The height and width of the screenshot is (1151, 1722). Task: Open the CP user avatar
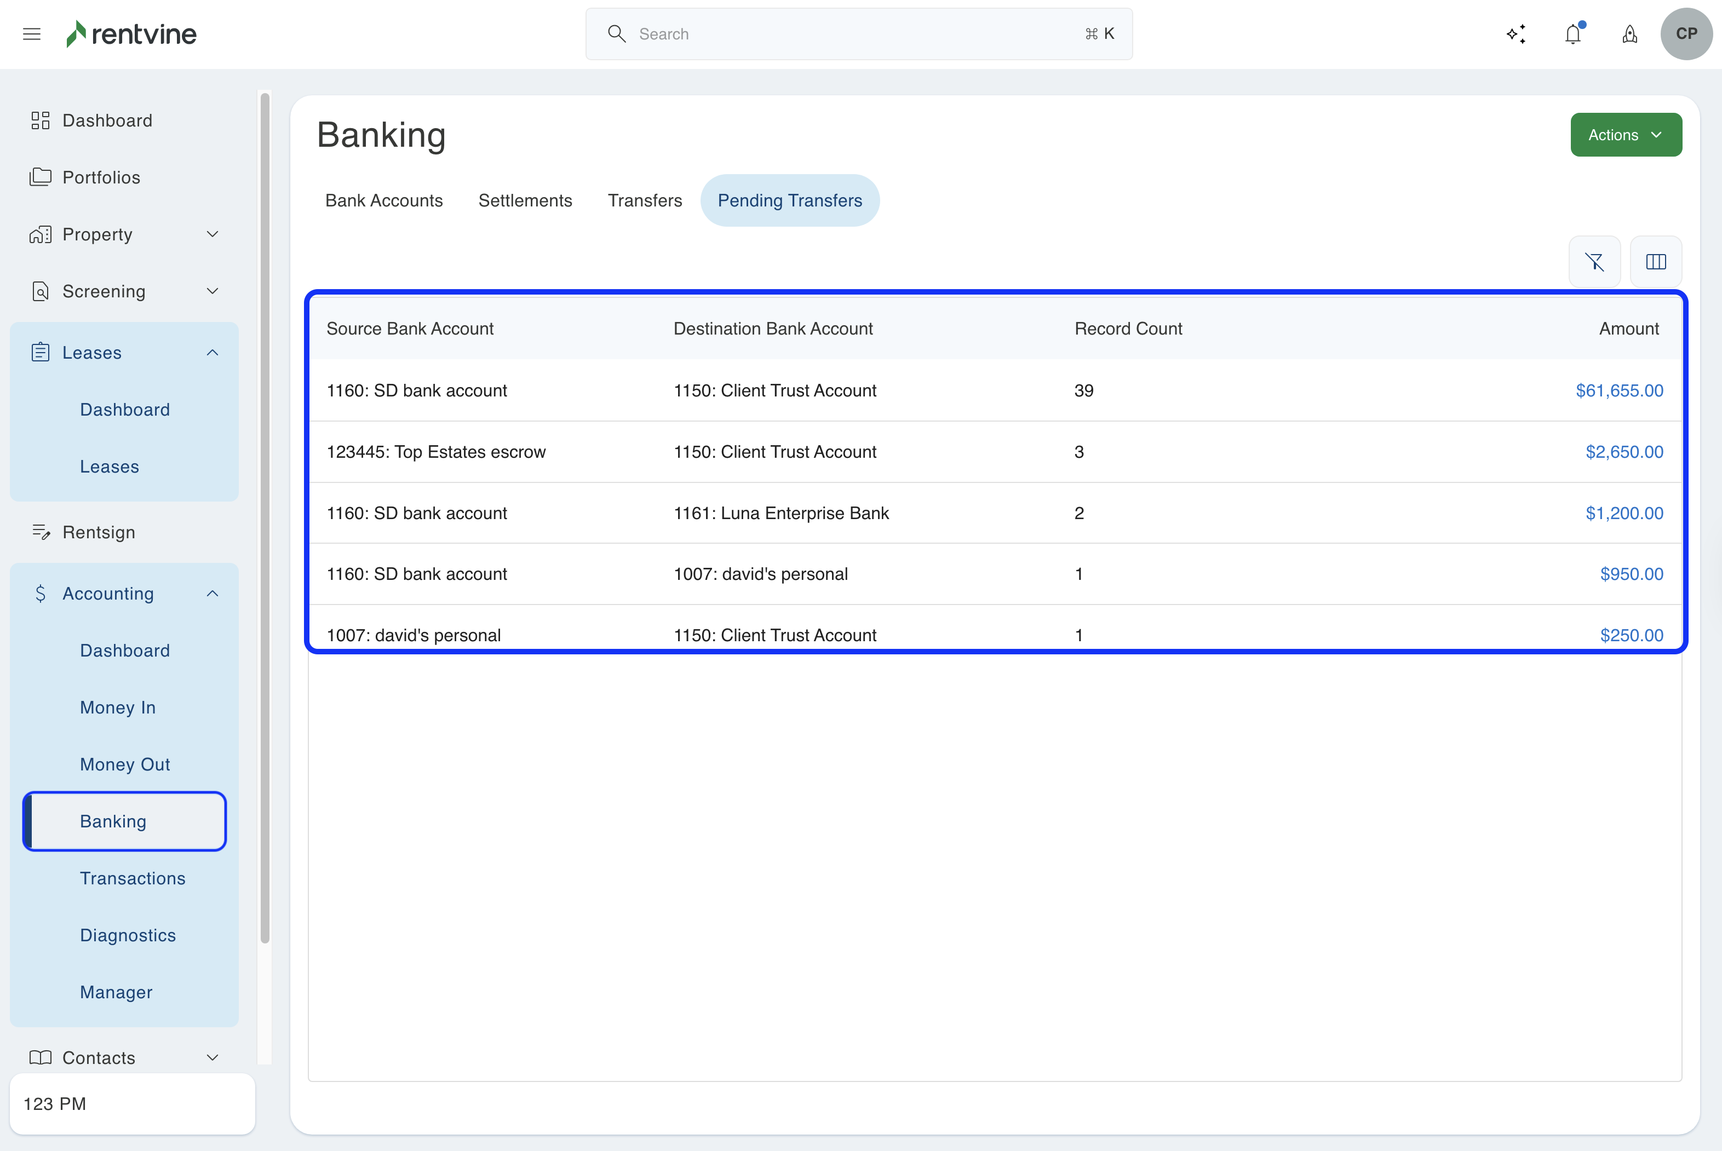click(1686, 34)
